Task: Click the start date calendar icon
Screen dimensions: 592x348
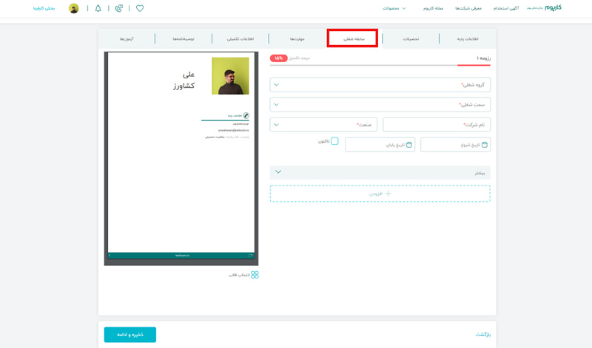Action: click(485, 145)
